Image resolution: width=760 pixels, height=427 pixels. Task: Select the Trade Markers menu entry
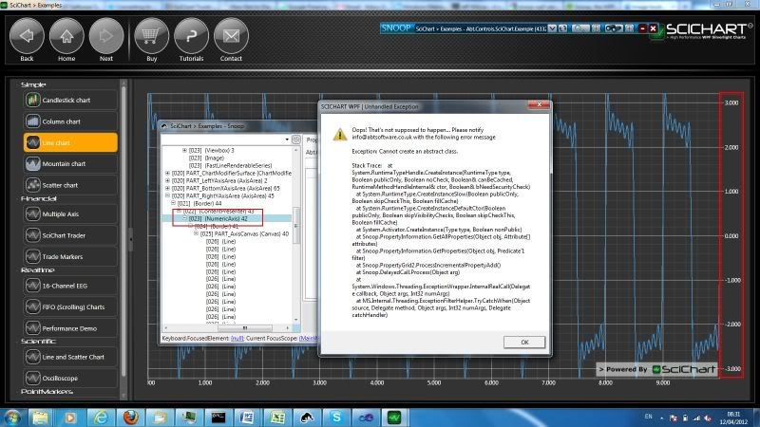coord(70,256)
